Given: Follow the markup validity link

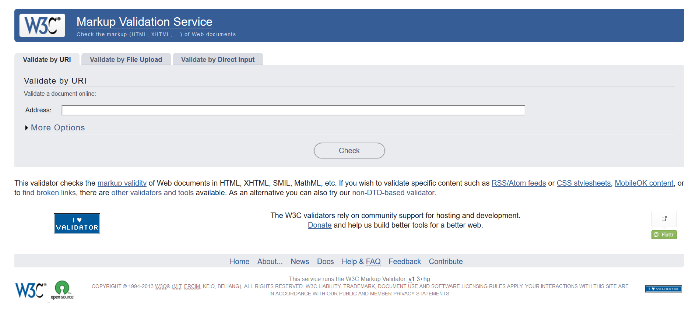Looking at the screenshot, I should [122, 183].
